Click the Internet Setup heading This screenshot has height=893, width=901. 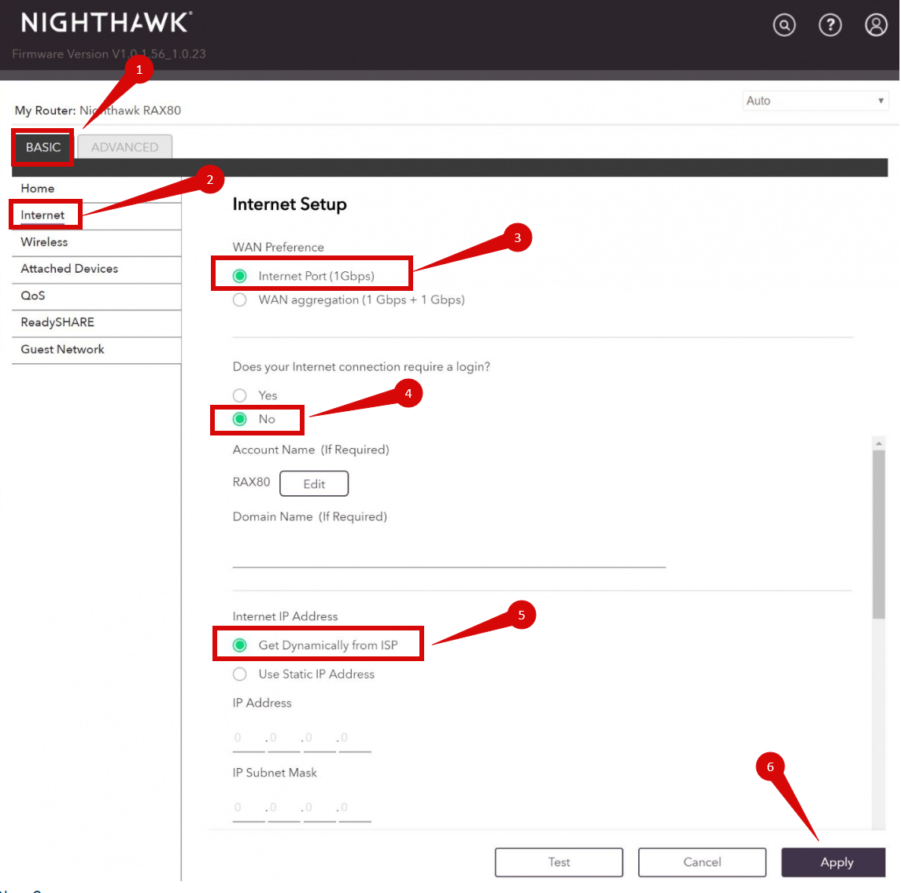click(290, 205)
